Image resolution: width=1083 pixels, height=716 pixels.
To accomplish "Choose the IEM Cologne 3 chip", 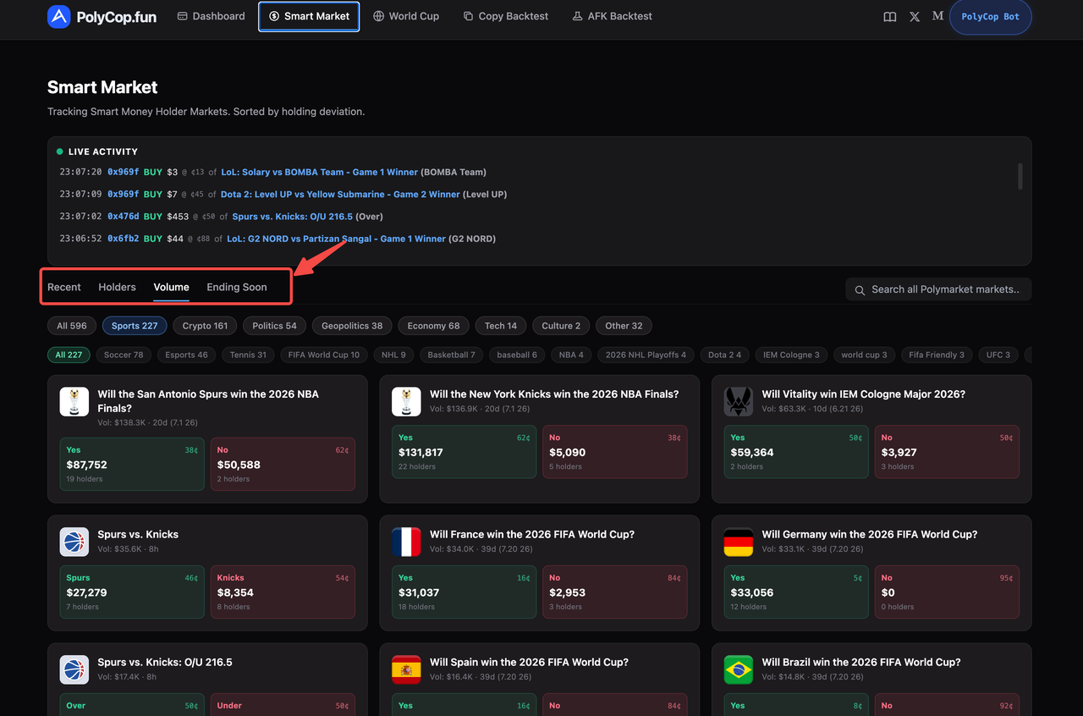I will click(791, 355).
